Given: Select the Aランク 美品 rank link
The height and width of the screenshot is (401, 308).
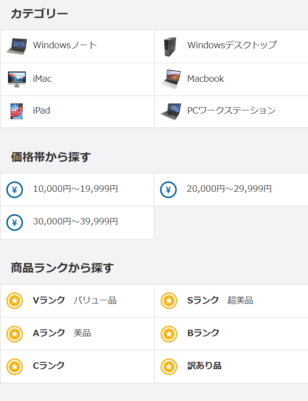Looking at the screenshot, I should pos(62,333).
